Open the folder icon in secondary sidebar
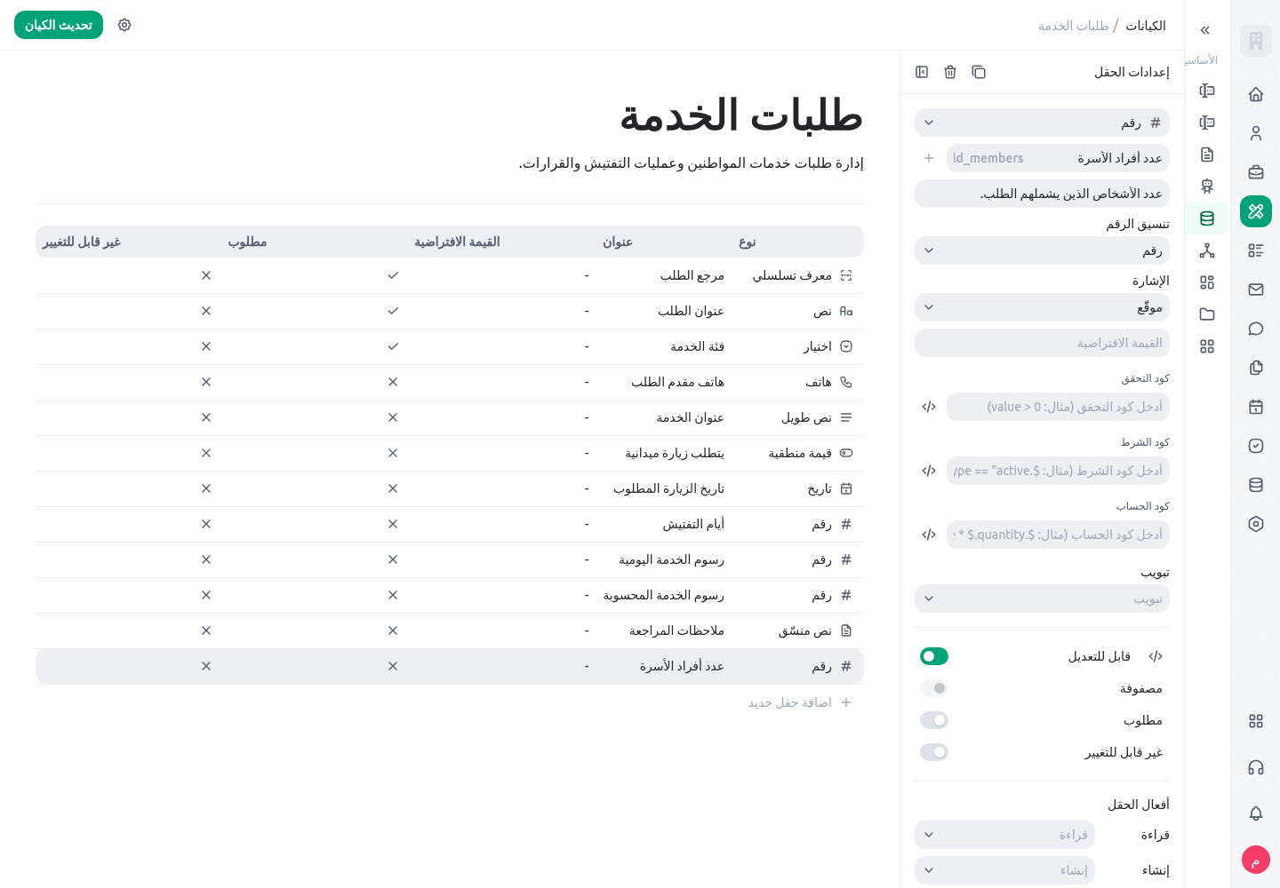The height and width of the screenshot is (888, 1280). coord(1207,314)
